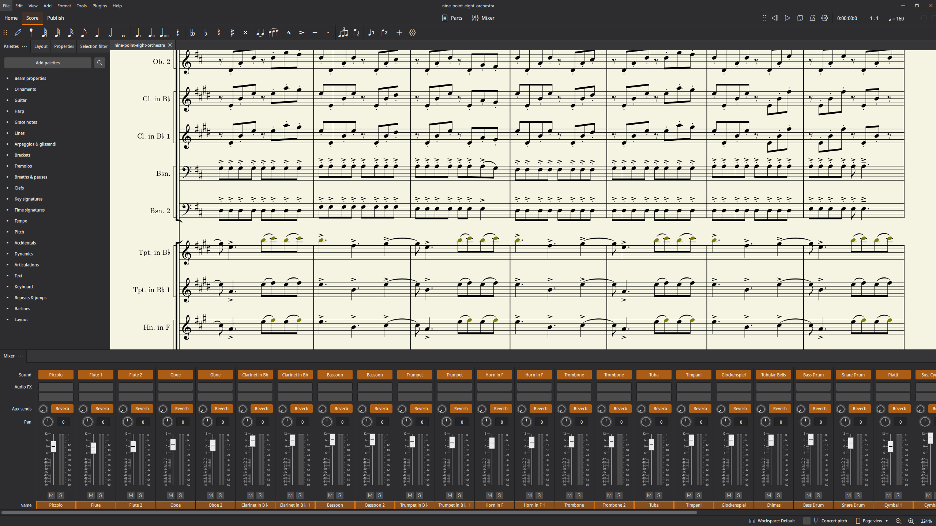936x526 pixels.
Task: Click the Timpani volume fader
Action: 691,440
